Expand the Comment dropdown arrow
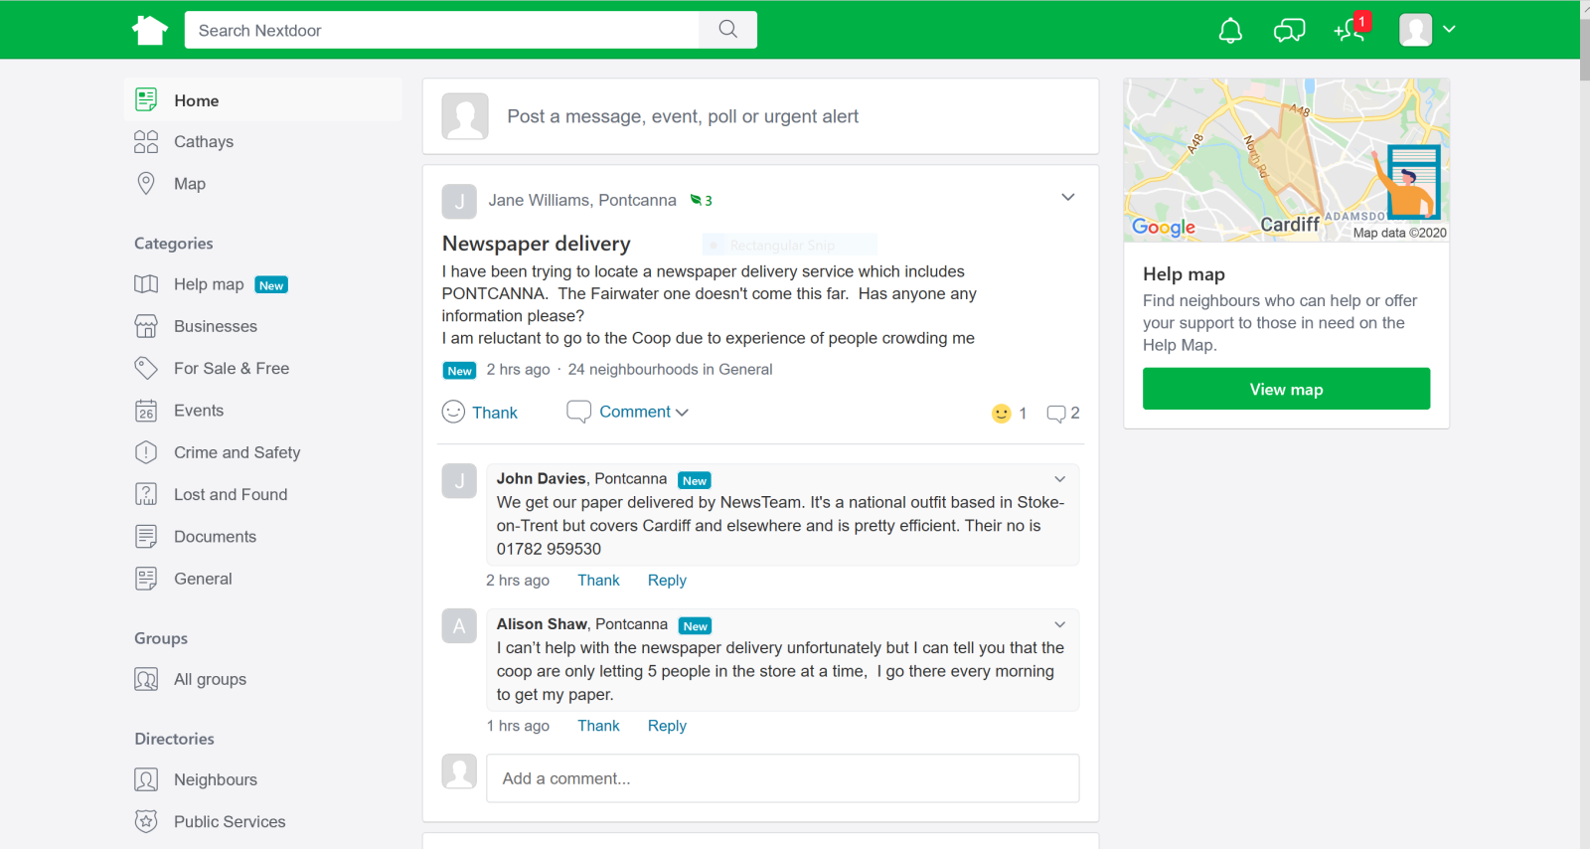This screenshot has height=849, width=1590. 683,413
